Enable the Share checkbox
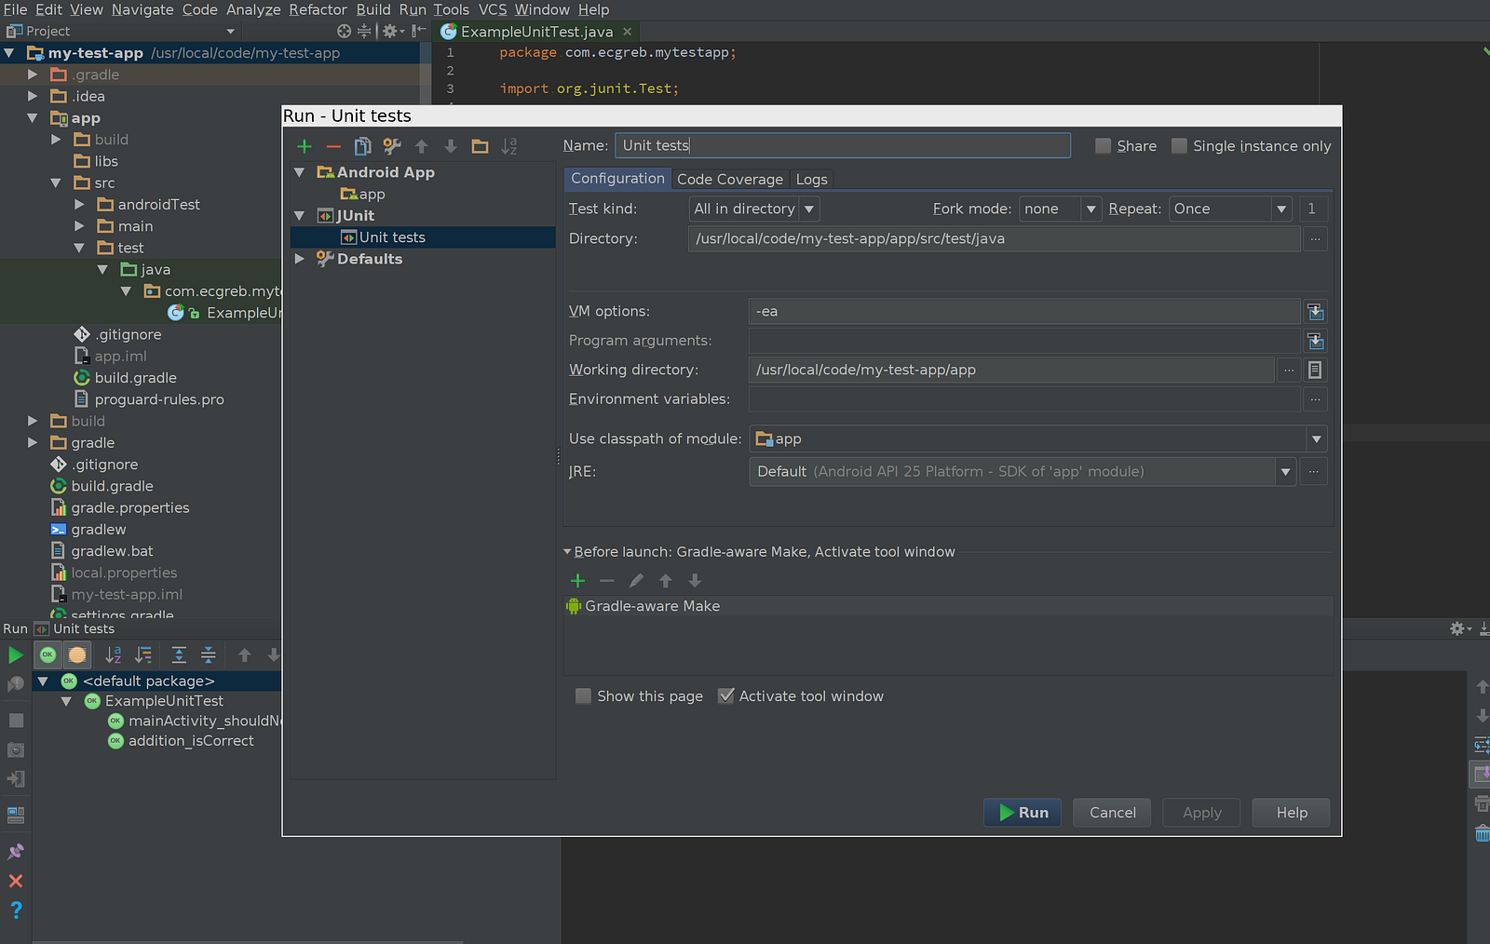 [1104, 146]
